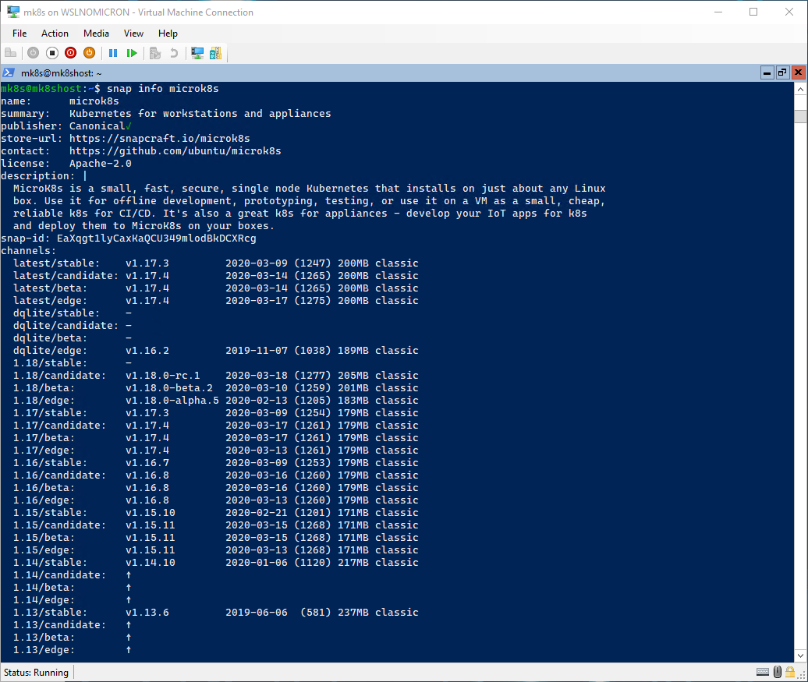The width and height of the screenshot is (808, 682).
Task: Click the padlock icon in status bar
Action: point(789,672)
